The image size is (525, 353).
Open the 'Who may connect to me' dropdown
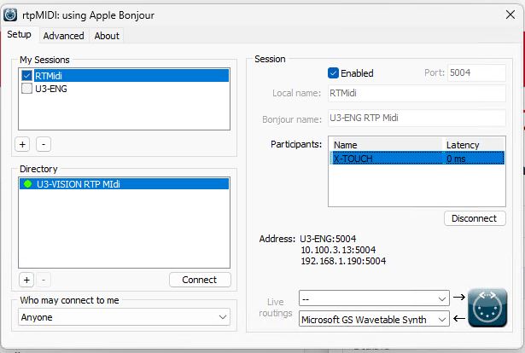[x=125, y=317]
